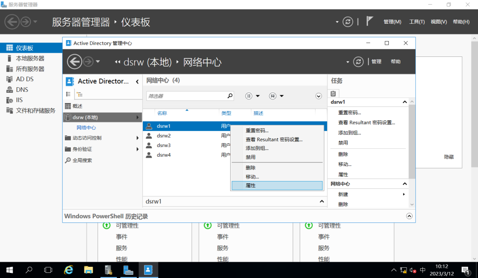Select the dsrw3 user icon

(x=149, y=145)
